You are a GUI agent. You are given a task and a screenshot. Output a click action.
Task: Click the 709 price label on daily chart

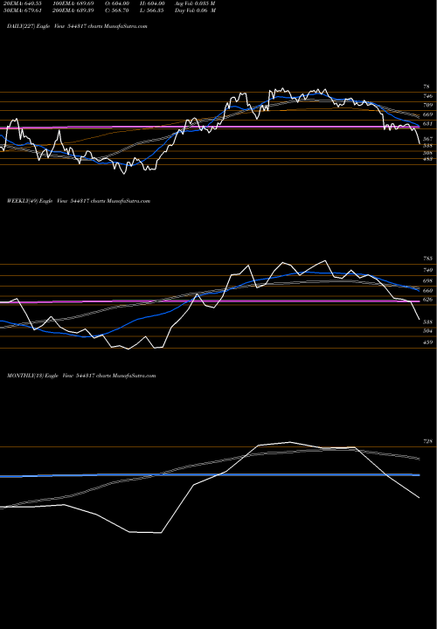427,105
